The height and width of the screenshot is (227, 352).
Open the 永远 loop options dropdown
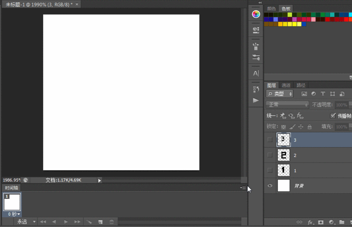point(26,222)
